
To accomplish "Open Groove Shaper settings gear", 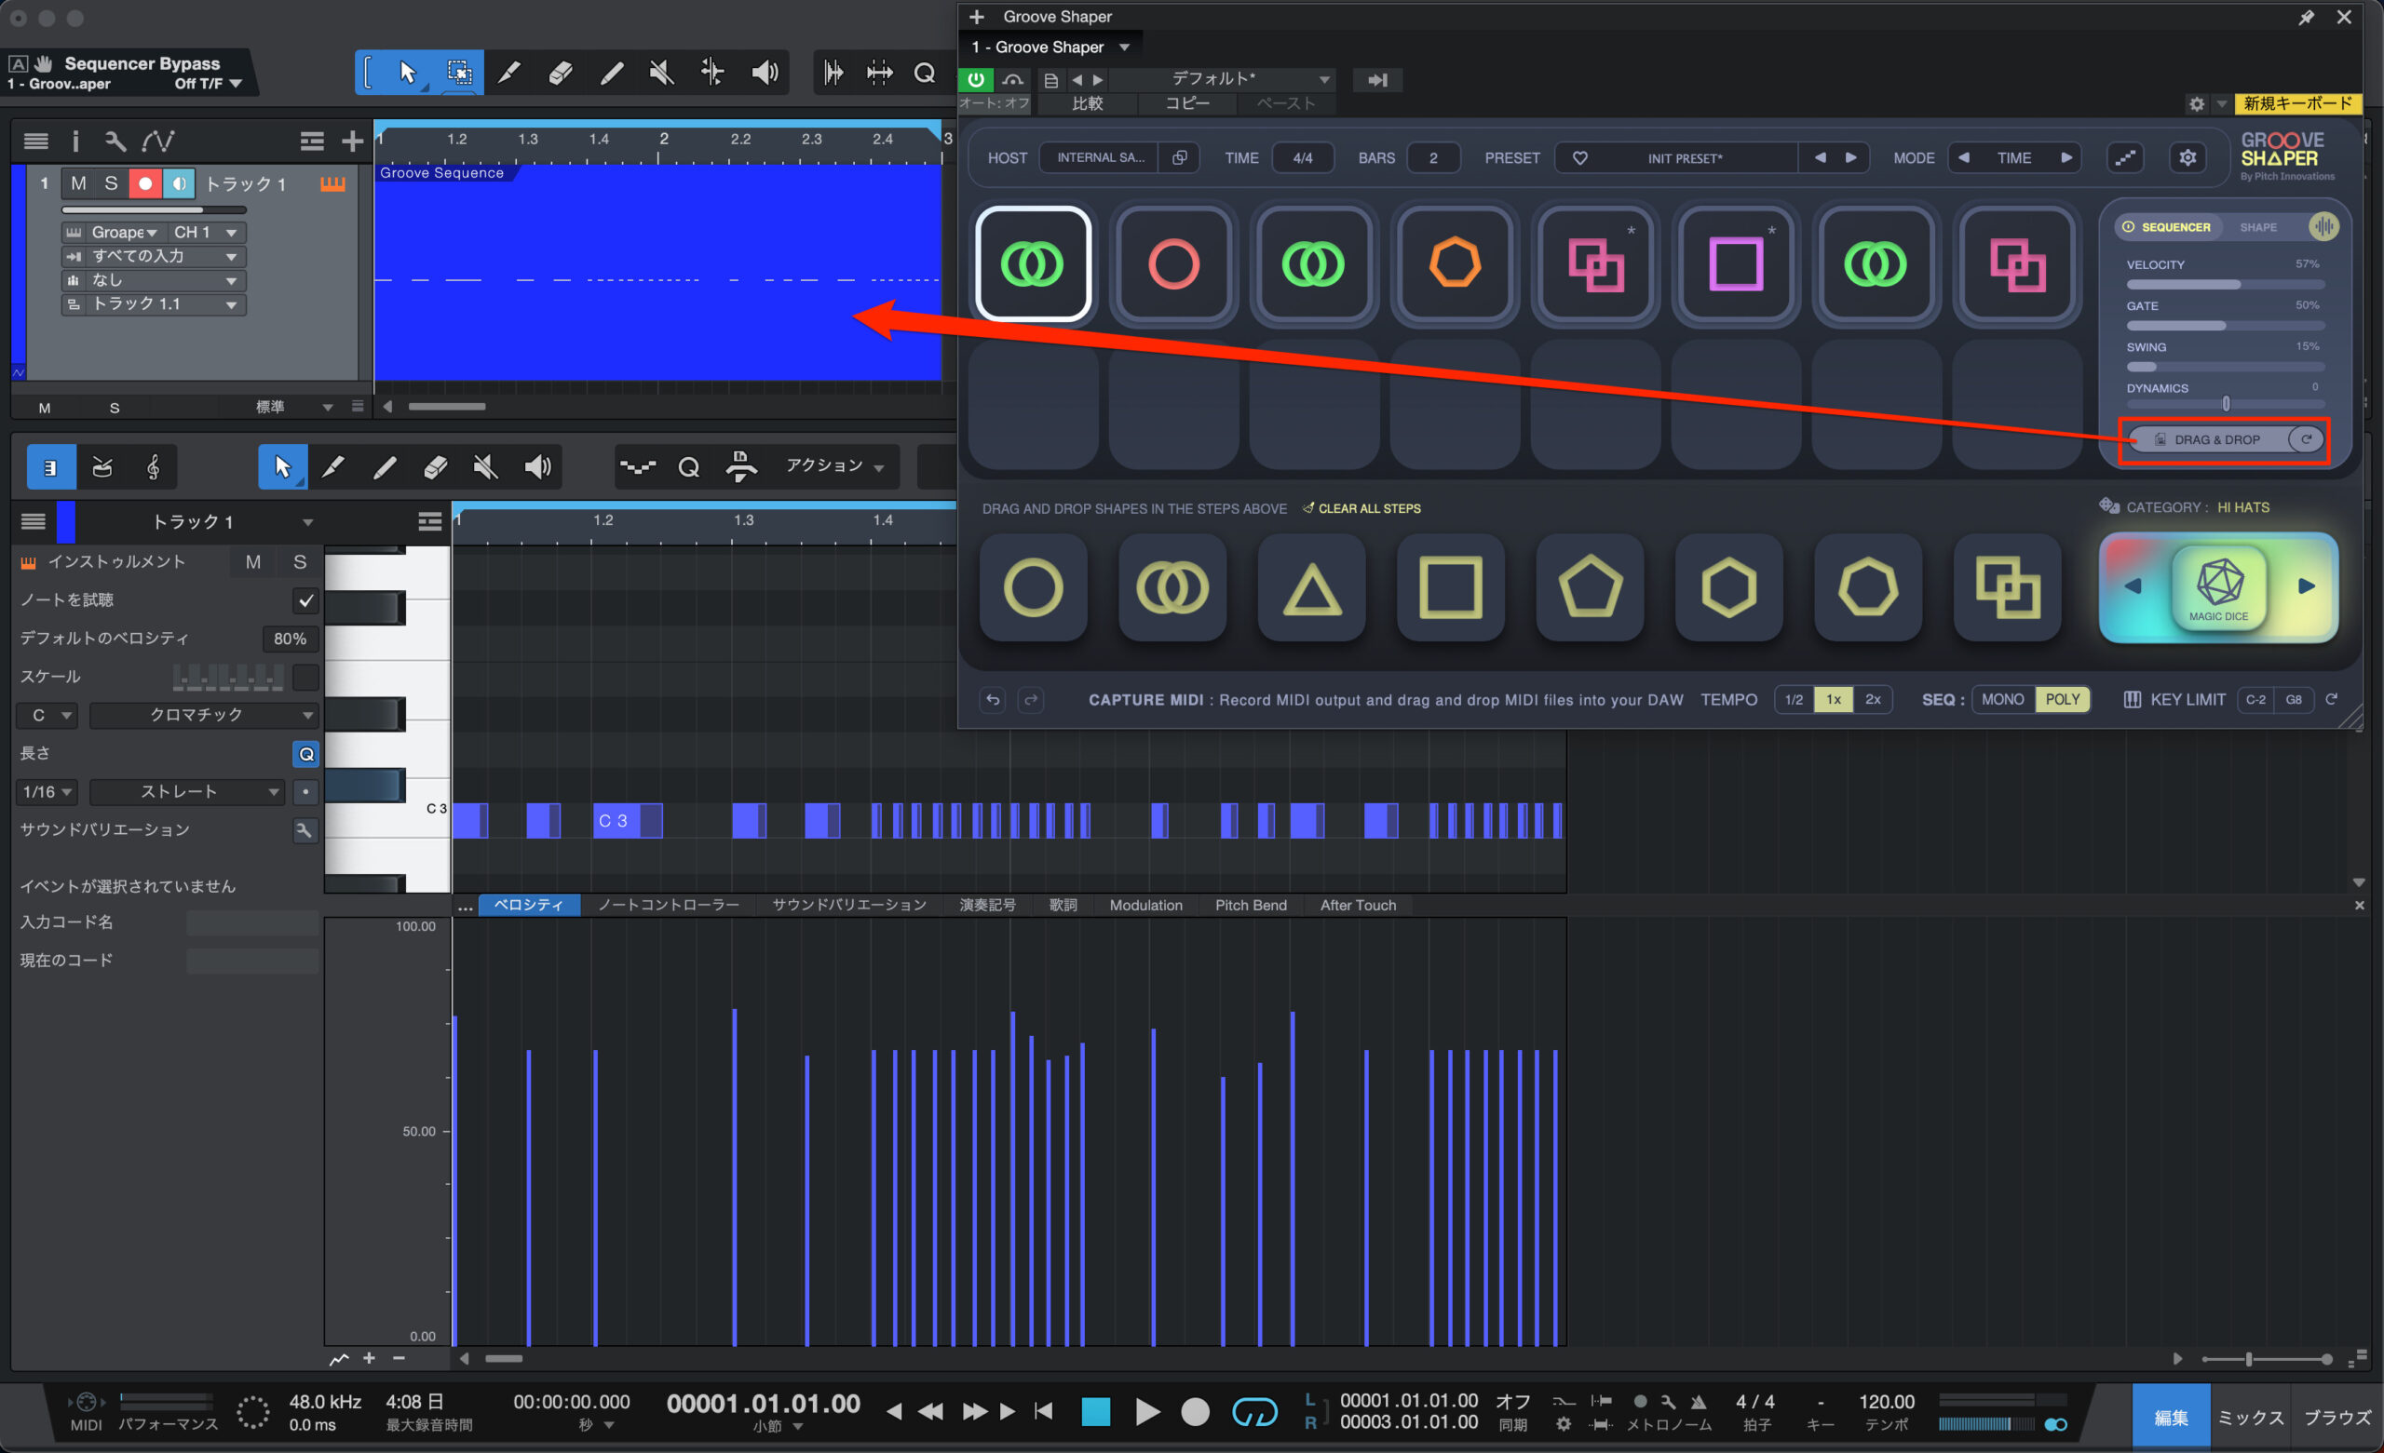I will pyautogui.click(x=2188, y=157).
